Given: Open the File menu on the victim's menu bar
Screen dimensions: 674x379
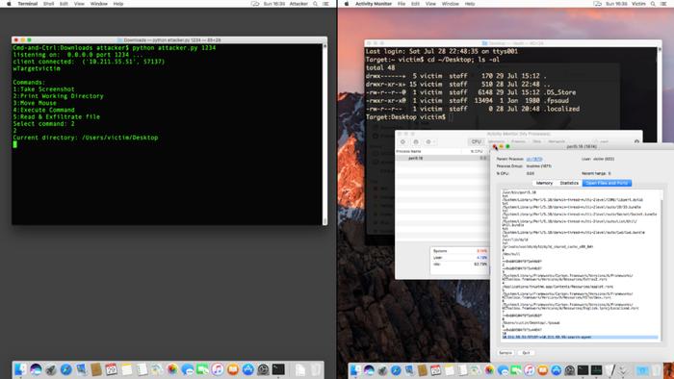Looking at the screenshot, I should [402, 4].
